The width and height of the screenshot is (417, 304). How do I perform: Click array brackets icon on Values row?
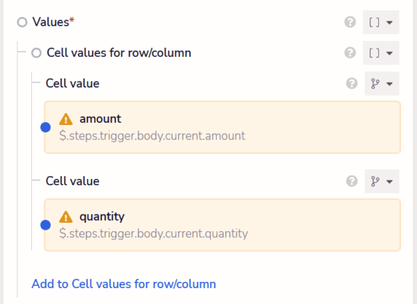(x=374, y=22)
